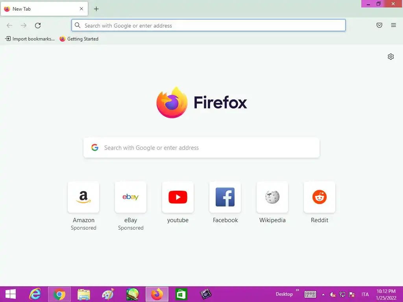Viewport: 403px width, 302px height.
Task: Click the muted speaker volume tray icon
Action: 333,295
